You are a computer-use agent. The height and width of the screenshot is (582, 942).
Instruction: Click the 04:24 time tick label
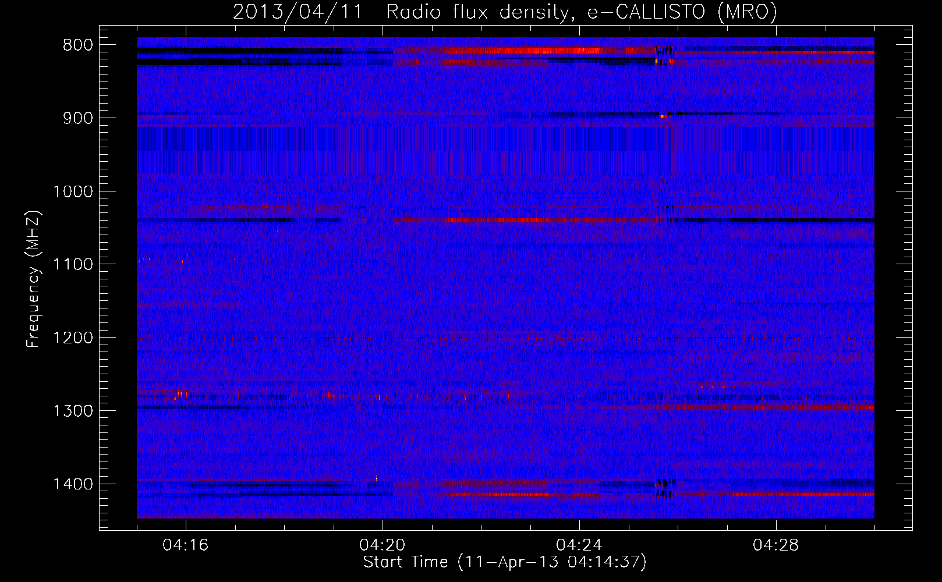[579, 545]
